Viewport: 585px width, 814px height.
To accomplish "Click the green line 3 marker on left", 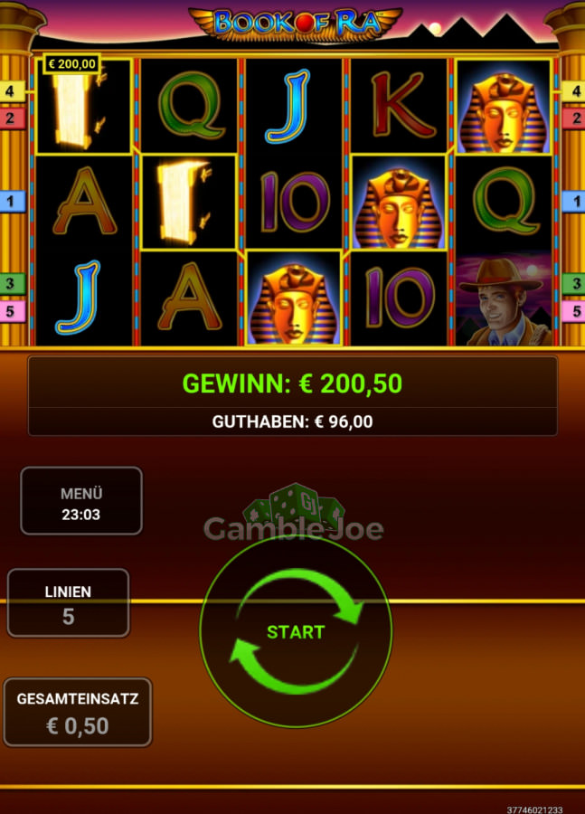I will [x=12, y=284].
